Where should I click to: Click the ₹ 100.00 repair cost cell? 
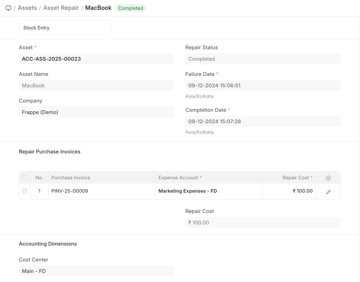(x=289, y=191)
